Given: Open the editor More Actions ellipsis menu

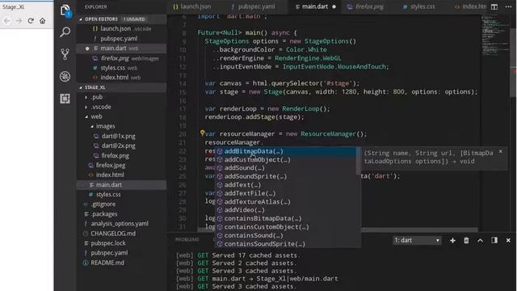Looking at the screenshot, I should (x=508, y=6).
